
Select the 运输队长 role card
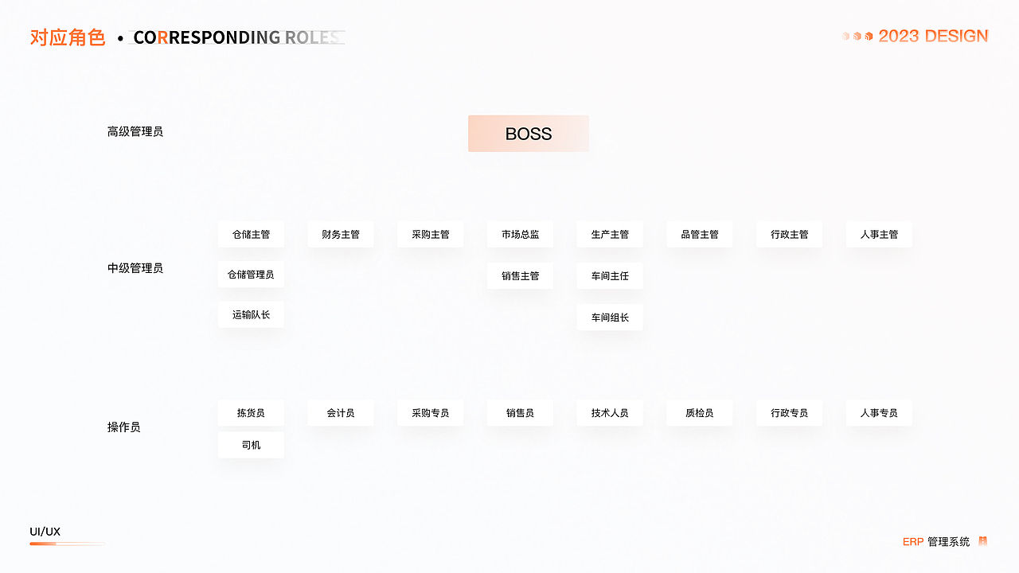[x=251, y=314]
